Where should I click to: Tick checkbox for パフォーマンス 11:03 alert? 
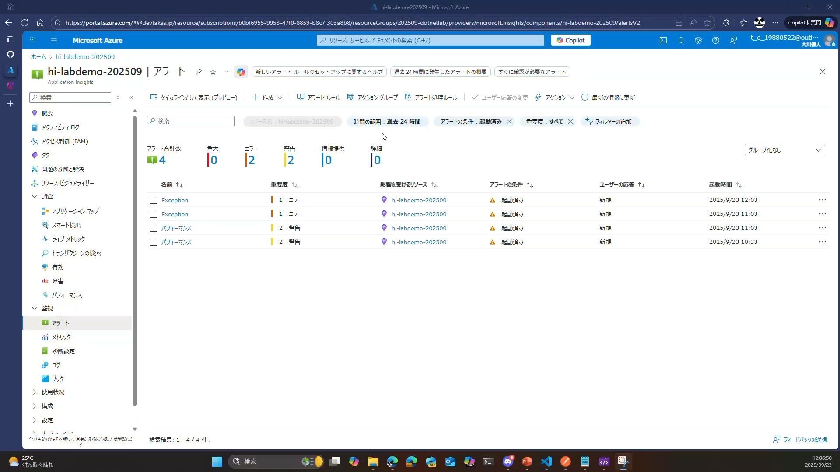pyautogui.click(x=154, y=228)
